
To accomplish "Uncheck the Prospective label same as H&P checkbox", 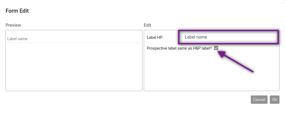I will 216,48.
